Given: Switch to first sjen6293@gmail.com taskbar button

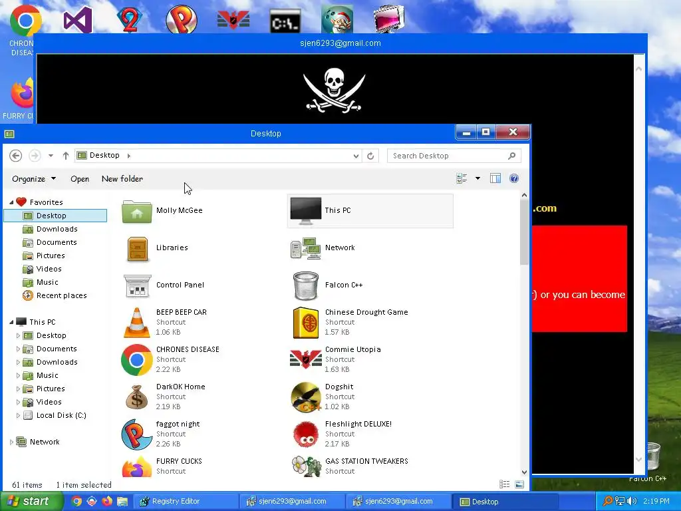Looking at the screenshot, I should (292, 502).
